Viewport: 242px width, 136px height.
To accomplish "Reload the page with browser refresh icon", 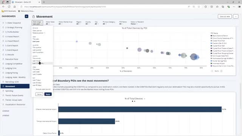I will point(9,7).
